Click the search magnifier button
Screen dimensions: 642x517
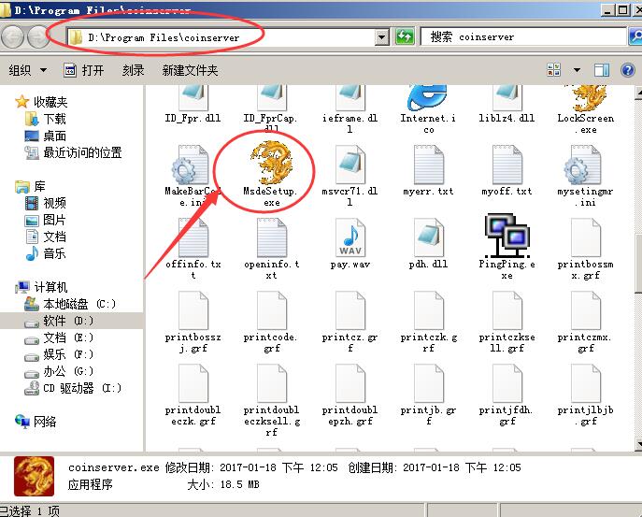point(635,36)
